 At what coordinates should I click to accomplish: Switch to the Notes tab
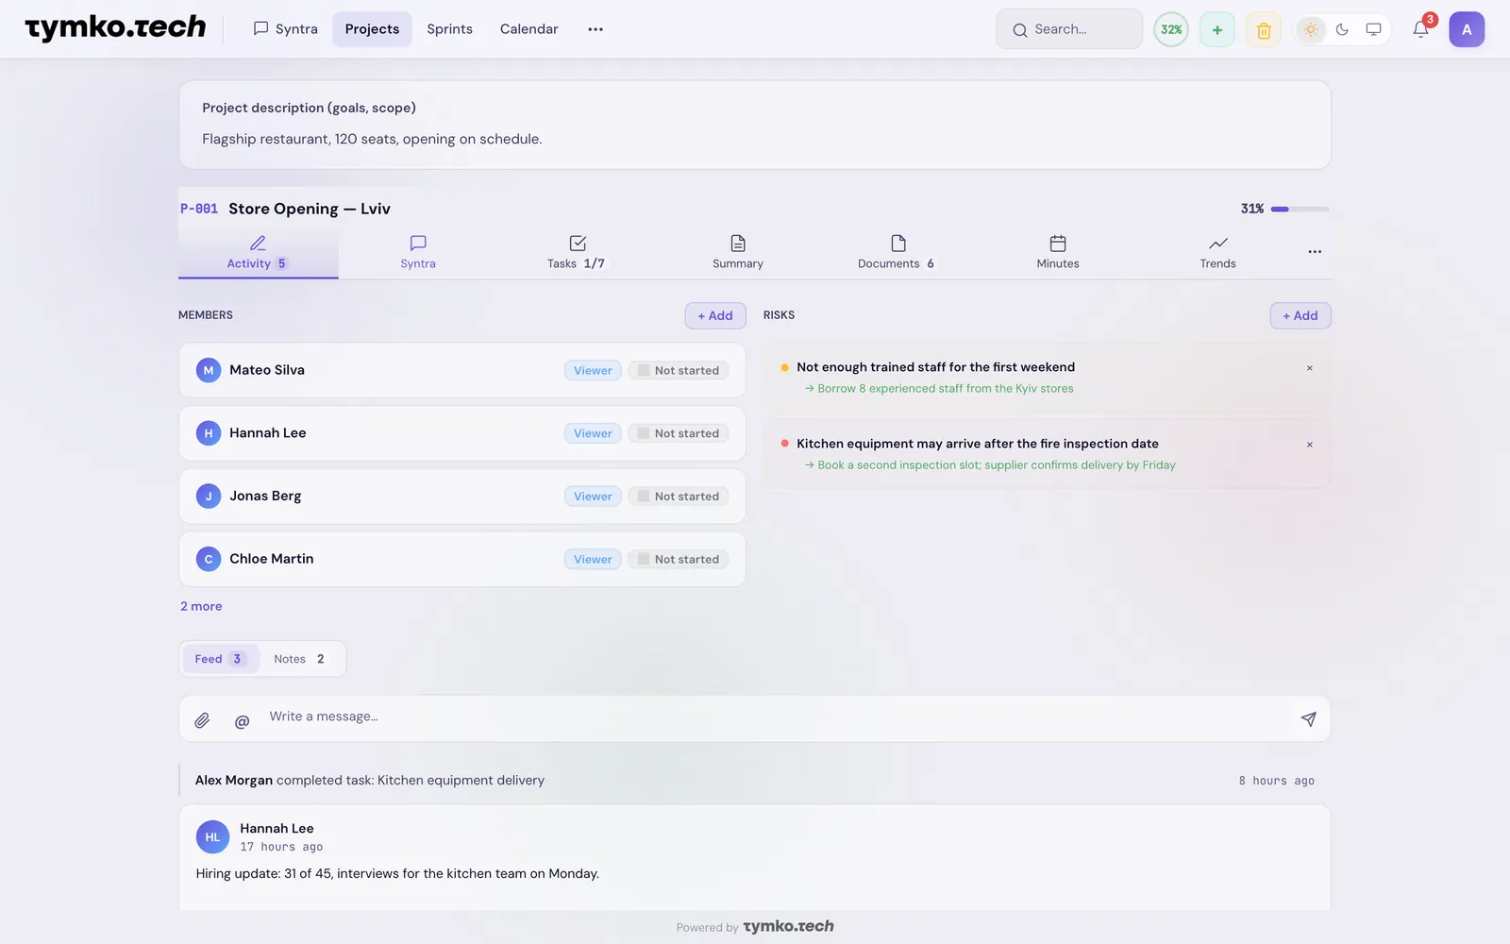[x=299, y=659]
